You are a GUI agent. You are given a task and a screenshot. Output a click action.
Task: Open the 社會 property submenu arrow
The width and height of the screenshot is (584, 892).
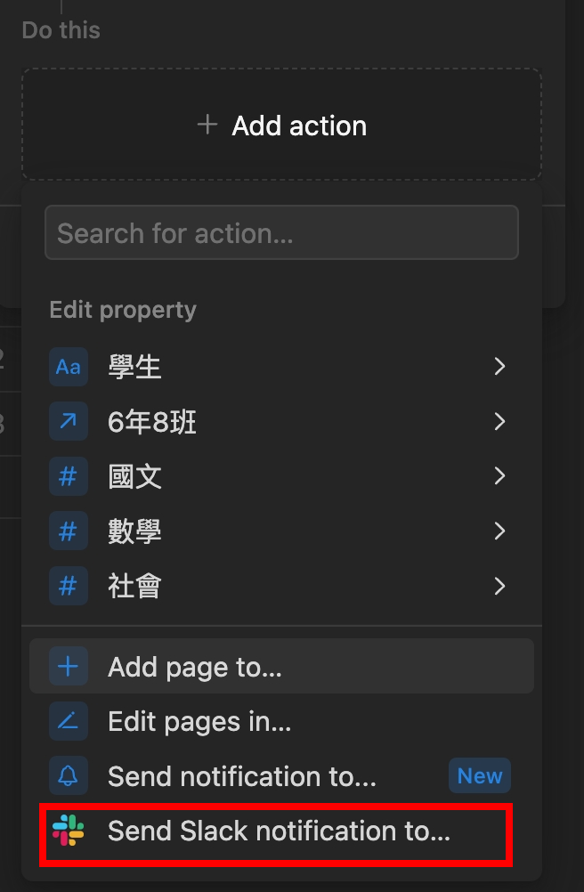tap(499, 586)
